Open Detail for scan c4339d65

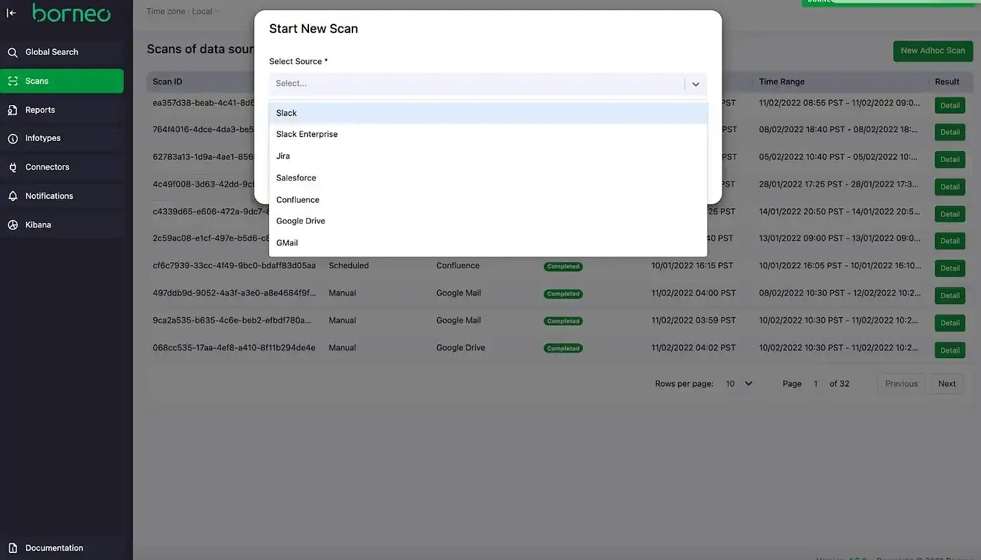(x=949, y=214)
